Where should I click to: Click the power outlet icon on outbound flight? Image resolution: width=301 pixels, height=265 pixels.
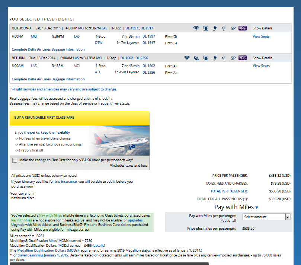(x=215, y=28)
